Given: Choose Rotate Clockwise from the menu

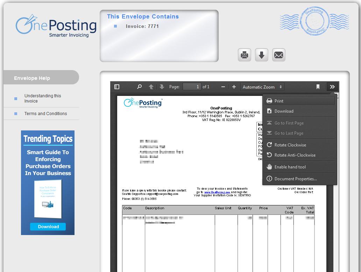Looking at the screenshot, I should [x=299, y=145].
